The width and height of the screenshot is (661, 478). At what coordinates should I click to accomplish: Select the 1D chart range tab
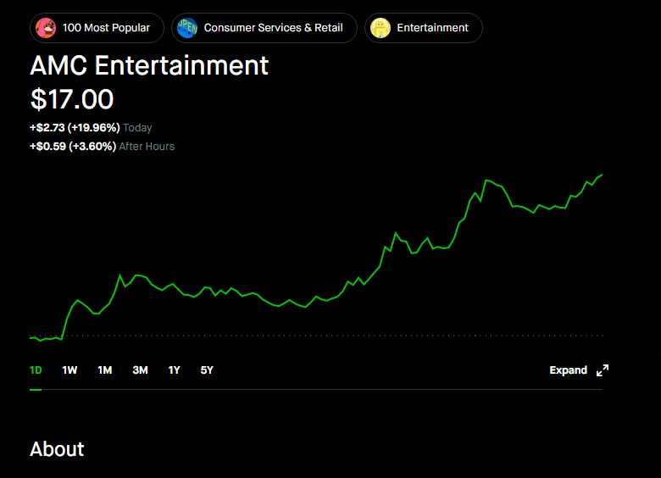tap(36, 370)
